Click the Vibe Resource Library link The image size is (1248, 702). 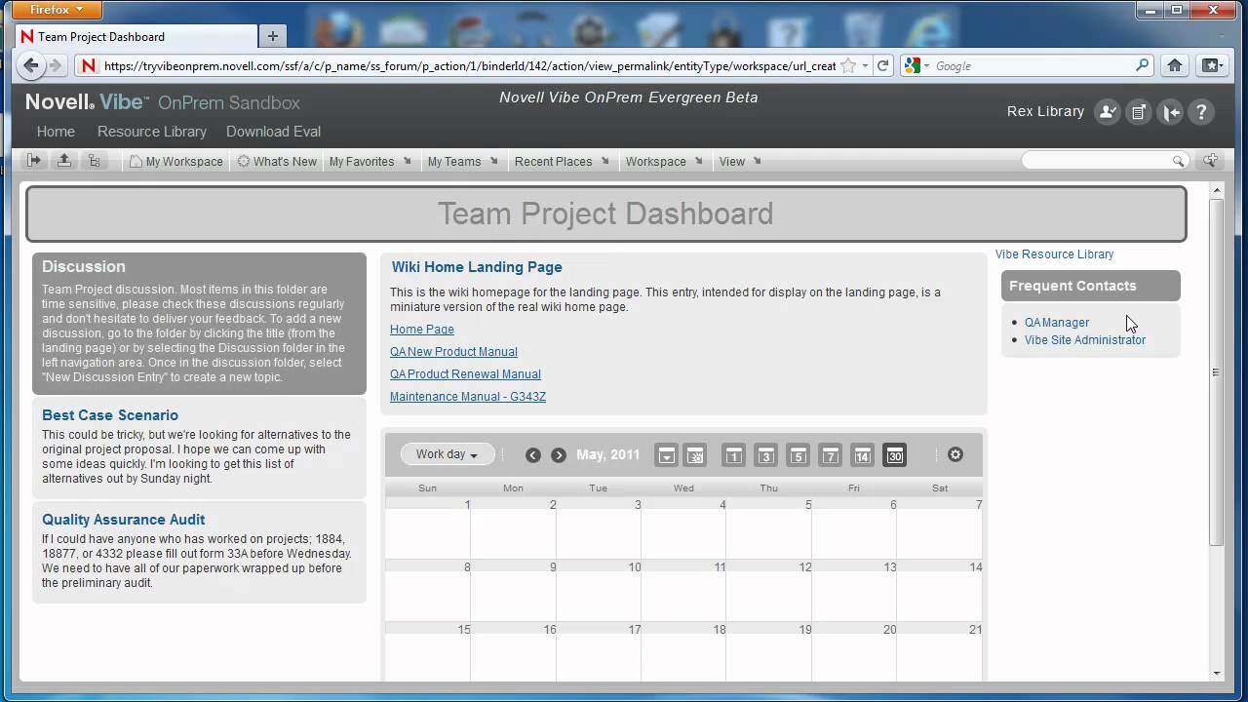pos(1054,254)
